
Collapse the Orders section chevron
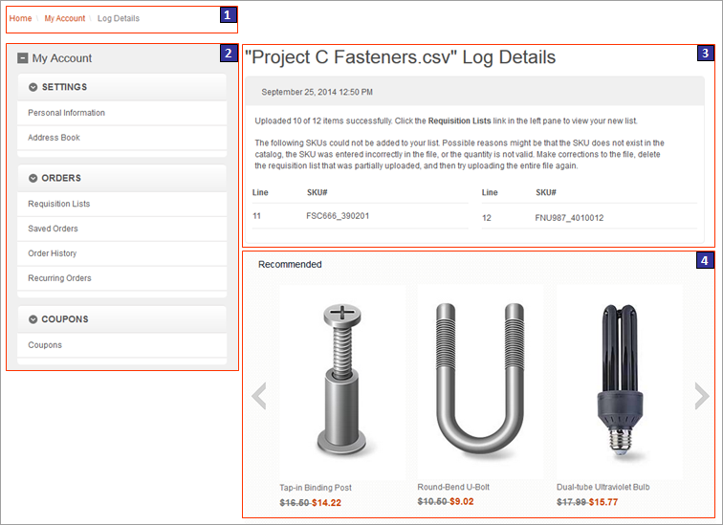33,178
